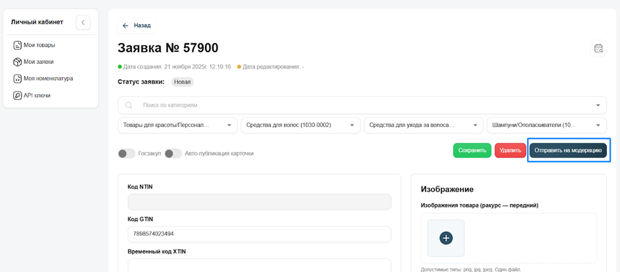The image size is (620, 272).
Task: Click the My Products sidebar icon
Action: (18, 45)
